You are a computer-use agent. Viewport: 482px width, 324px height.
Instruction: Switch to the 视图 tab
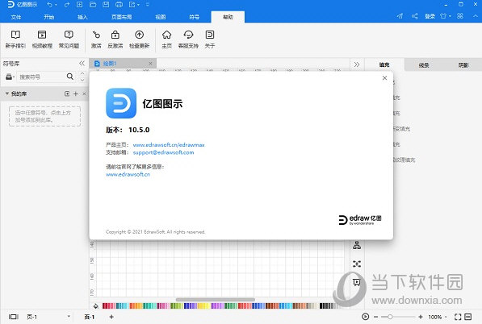[160, 17]
